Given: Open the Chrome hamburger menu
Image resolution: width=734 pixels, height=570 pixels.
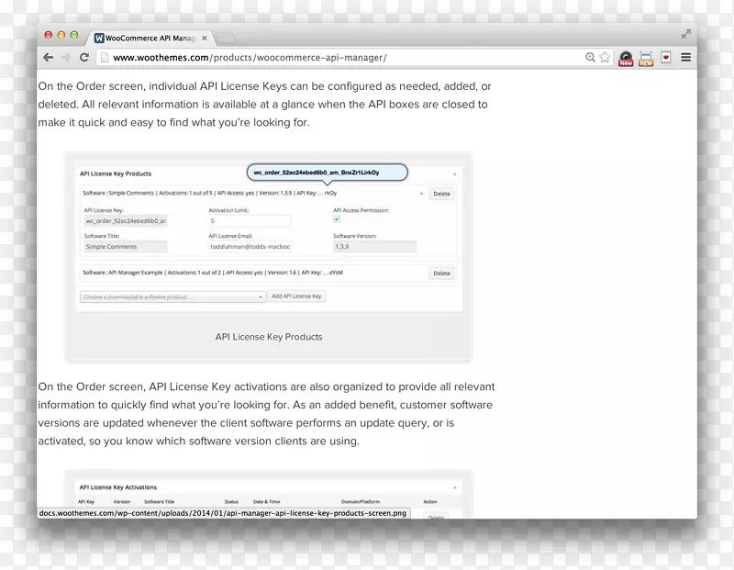Looking at the screenshot, I should (x=685, y=58).
